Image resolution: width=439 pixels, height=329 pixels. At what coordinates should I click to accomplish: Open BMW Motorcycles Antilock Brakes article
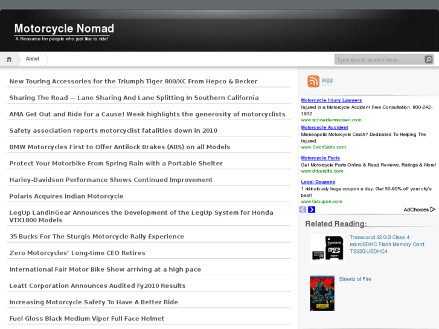(120, 147)
